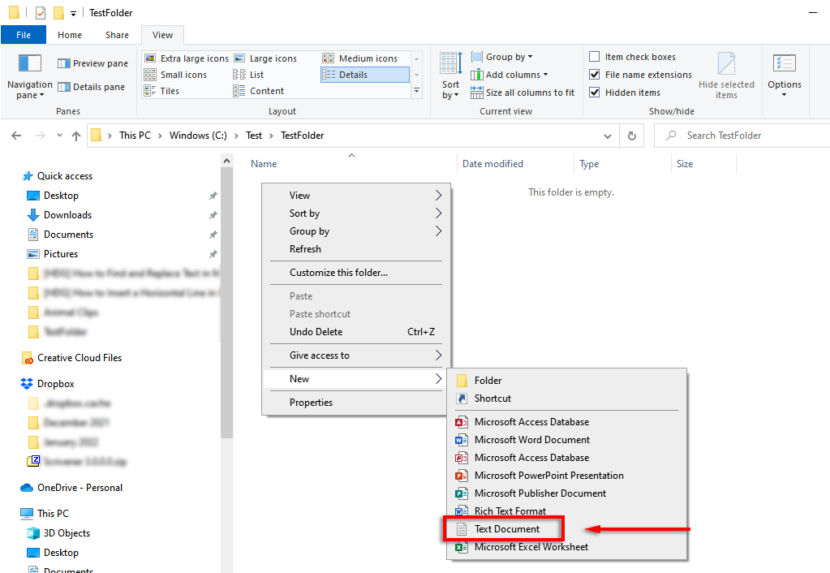This screenshot has height=573, width=830.
Task: Click the Back navigation arrow
Action: [x=16, y=136]
